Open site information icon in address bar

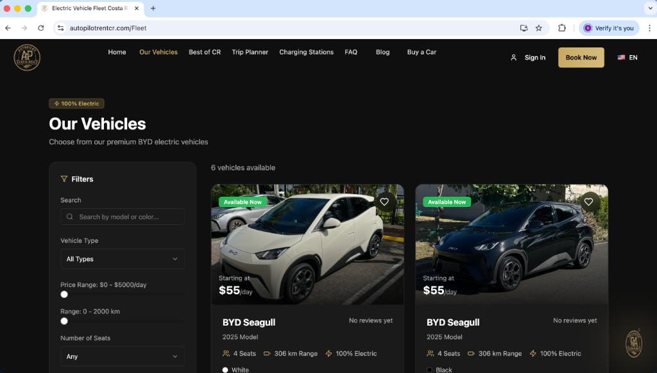(x=61, y=28)
